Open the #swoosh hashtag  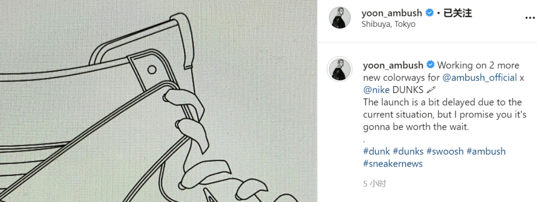[x=445, y=151]
